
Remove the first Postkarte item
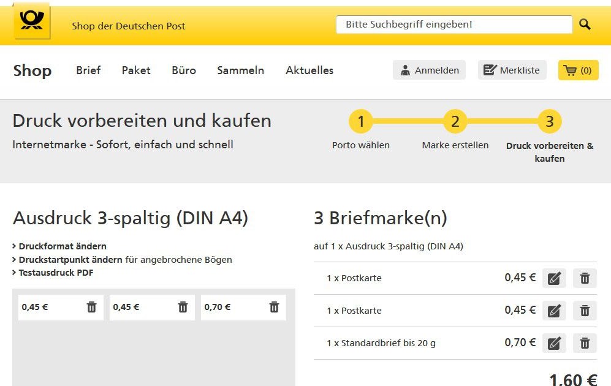point(585,278)
